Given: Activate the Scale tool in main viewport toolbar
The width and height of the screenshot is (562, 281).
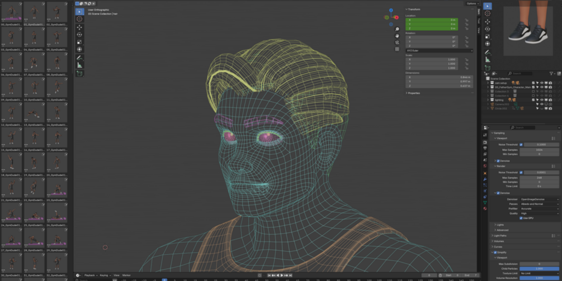Looking at the screenshot, I should tap(79, 42).
